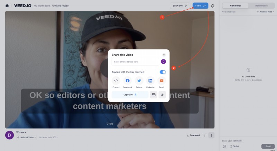Send the comment
Screen dimensions: 277x151
(x=268, y=147)
